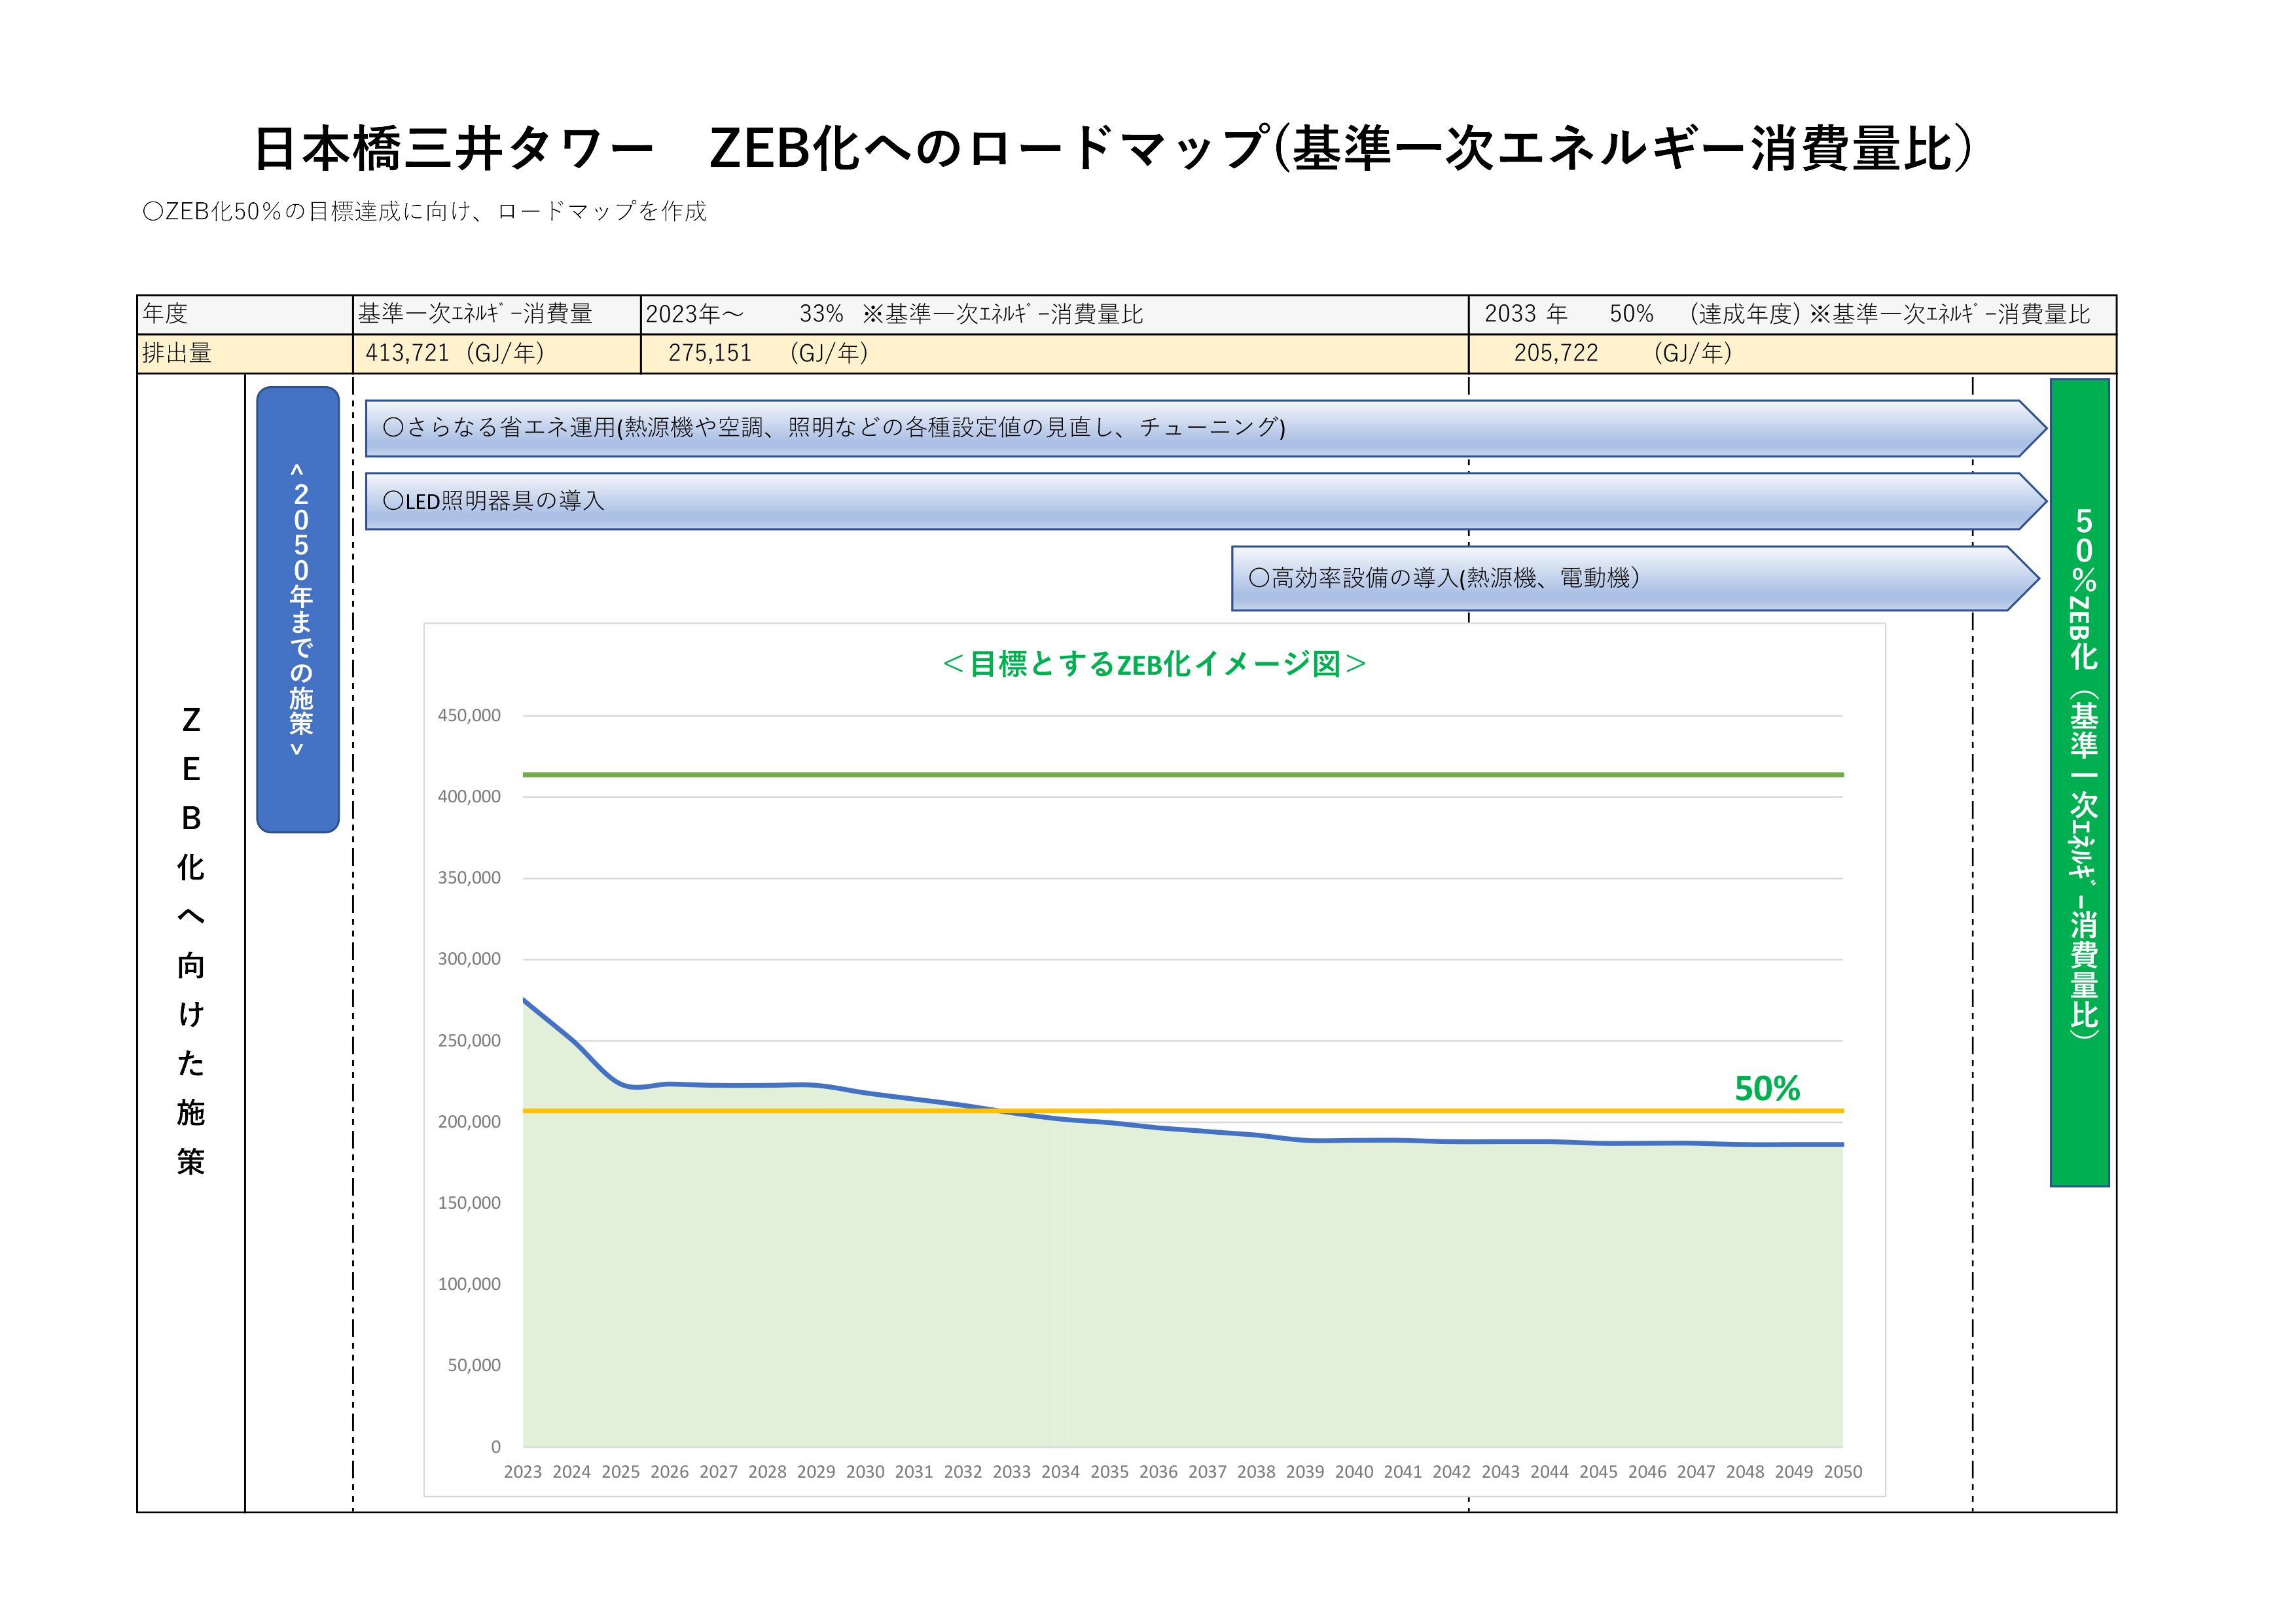The image size is (2296, 1623).
Task: Click y-axis label 300,000
Action: (x=469, y=959)
